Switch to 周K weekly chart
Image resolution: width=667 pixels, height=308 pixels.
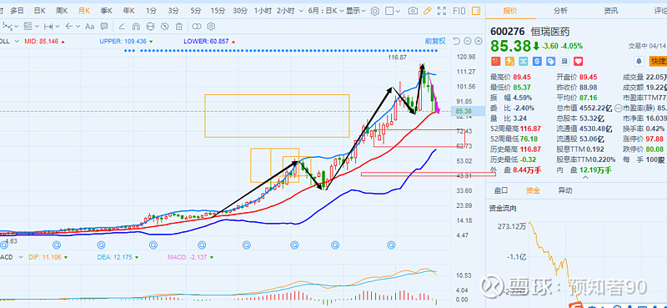(62, 11)
